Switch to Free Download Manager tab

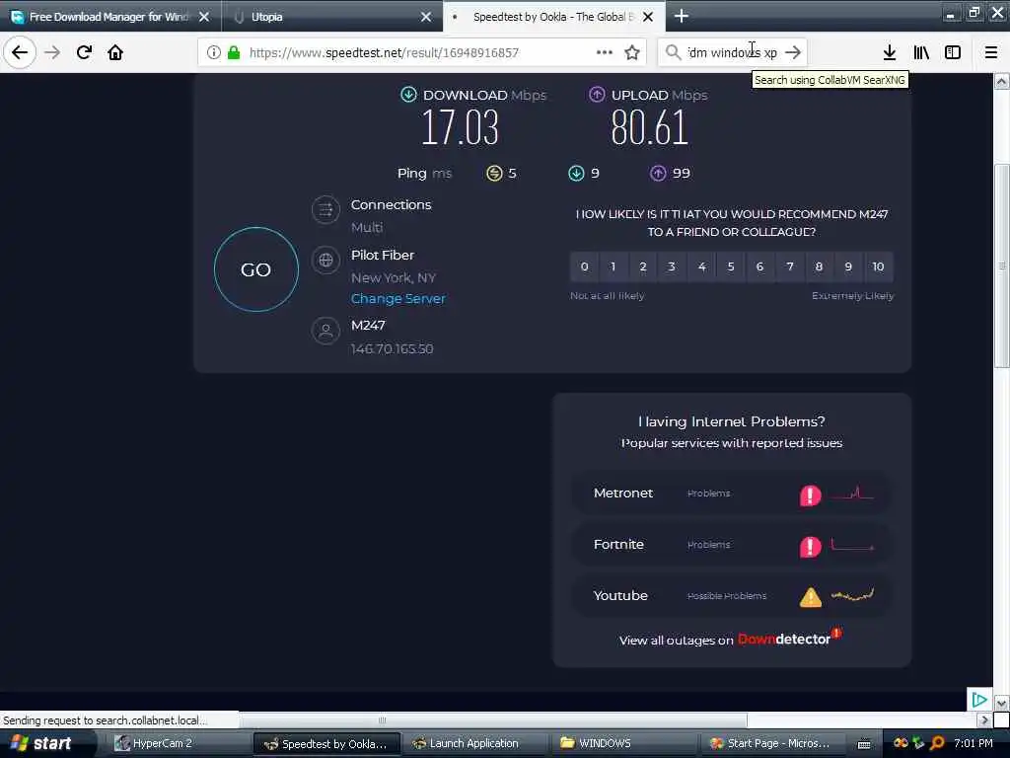[x=110, y=17]
